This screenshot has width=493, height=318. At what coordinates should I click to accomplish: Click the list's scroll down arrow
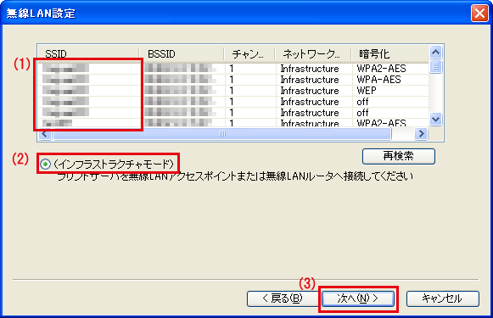pyautogui.click(x=436, y=120)
